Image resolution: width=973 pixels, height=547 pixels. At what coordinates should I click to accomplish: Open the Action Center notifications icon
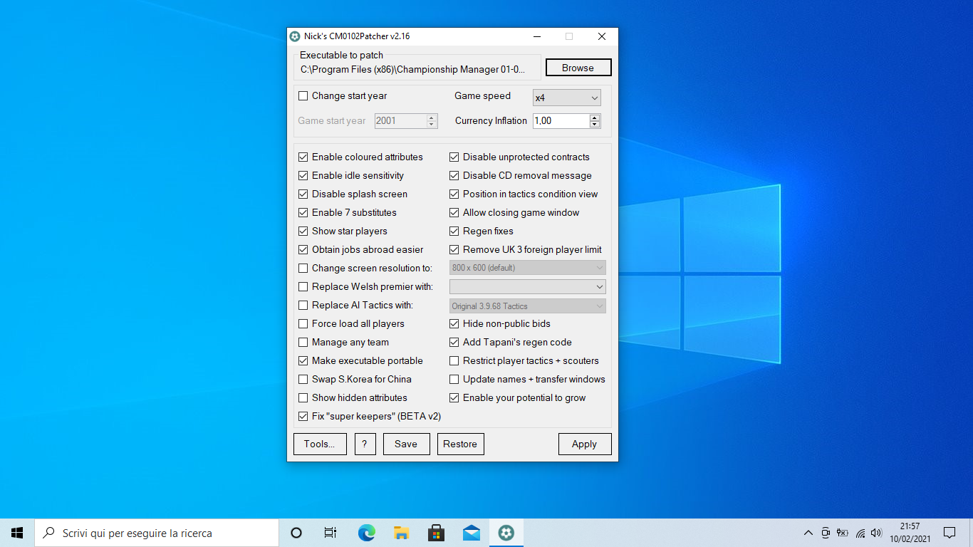point(949,533)
